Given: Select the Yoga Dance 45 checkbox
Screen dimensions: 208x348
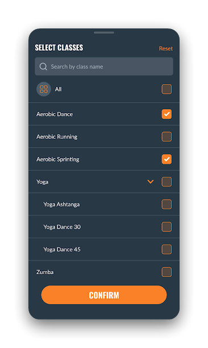Looking at the screenshot, I should (x=167, y=250).
